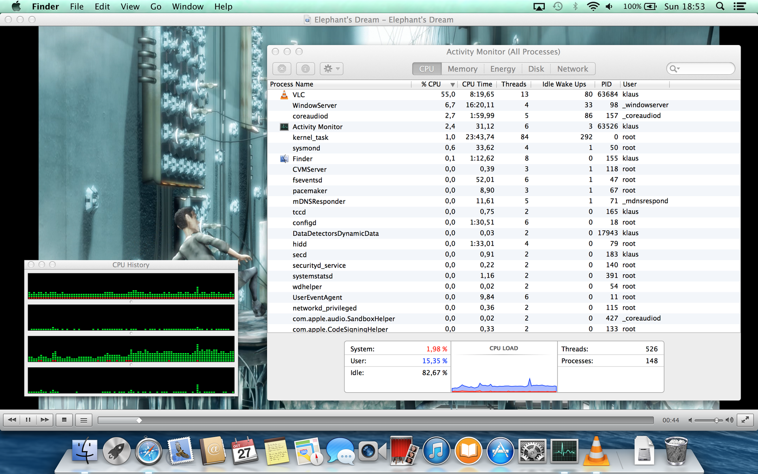Open the View menu in menu bar

130,6
